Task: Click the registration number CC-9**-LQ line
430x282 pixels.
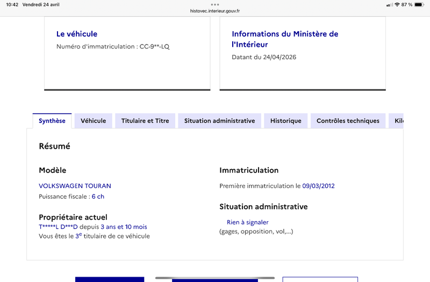Action: click(x=113, y=47)
